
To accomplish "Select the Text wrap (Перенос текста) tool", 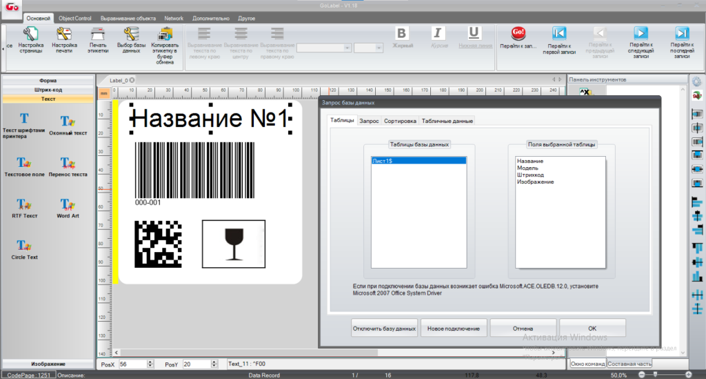I will pyautogui.click(x=68, y=166).
